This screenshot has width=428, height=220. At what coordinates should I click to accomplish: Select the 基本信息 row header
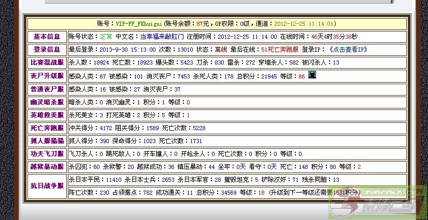coord(47,37)
